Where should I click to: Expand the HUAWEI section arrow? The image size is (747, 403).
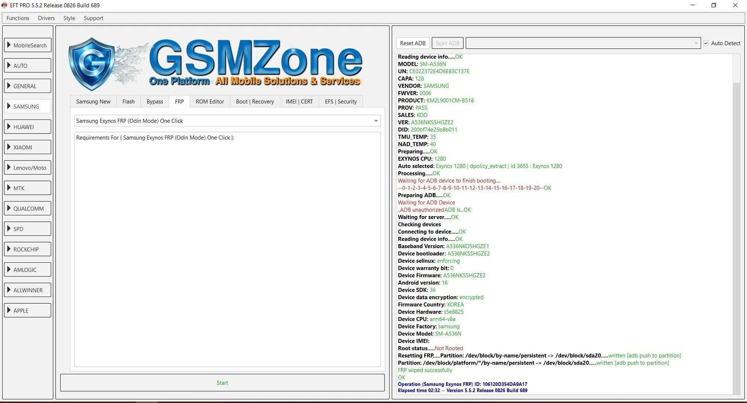coord(9,126)
